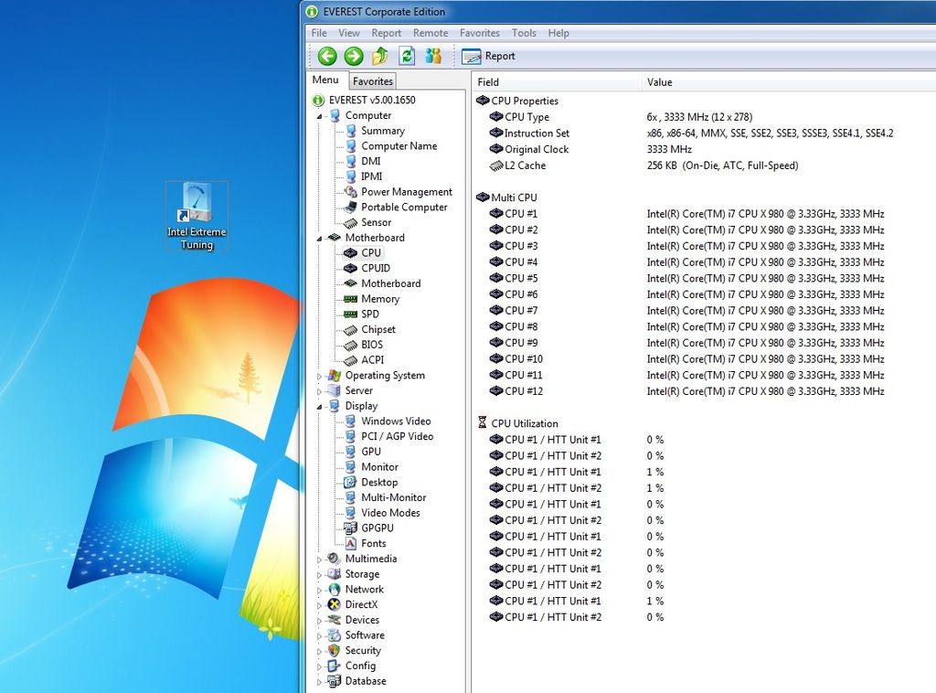936x693 pixels.
Task: Expand the Network tree node
Action: point(319,591)
